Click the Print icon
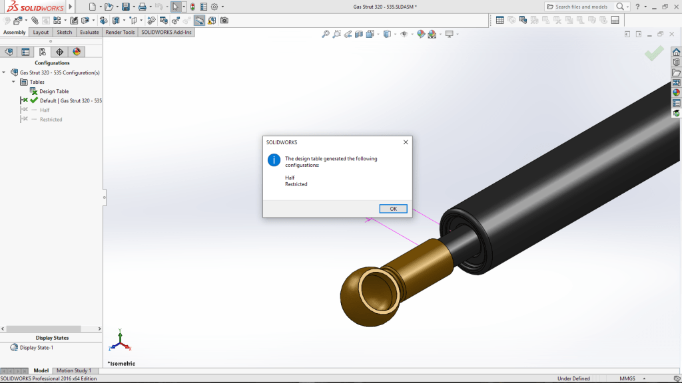682x383 pixels. tap(142, 7)
